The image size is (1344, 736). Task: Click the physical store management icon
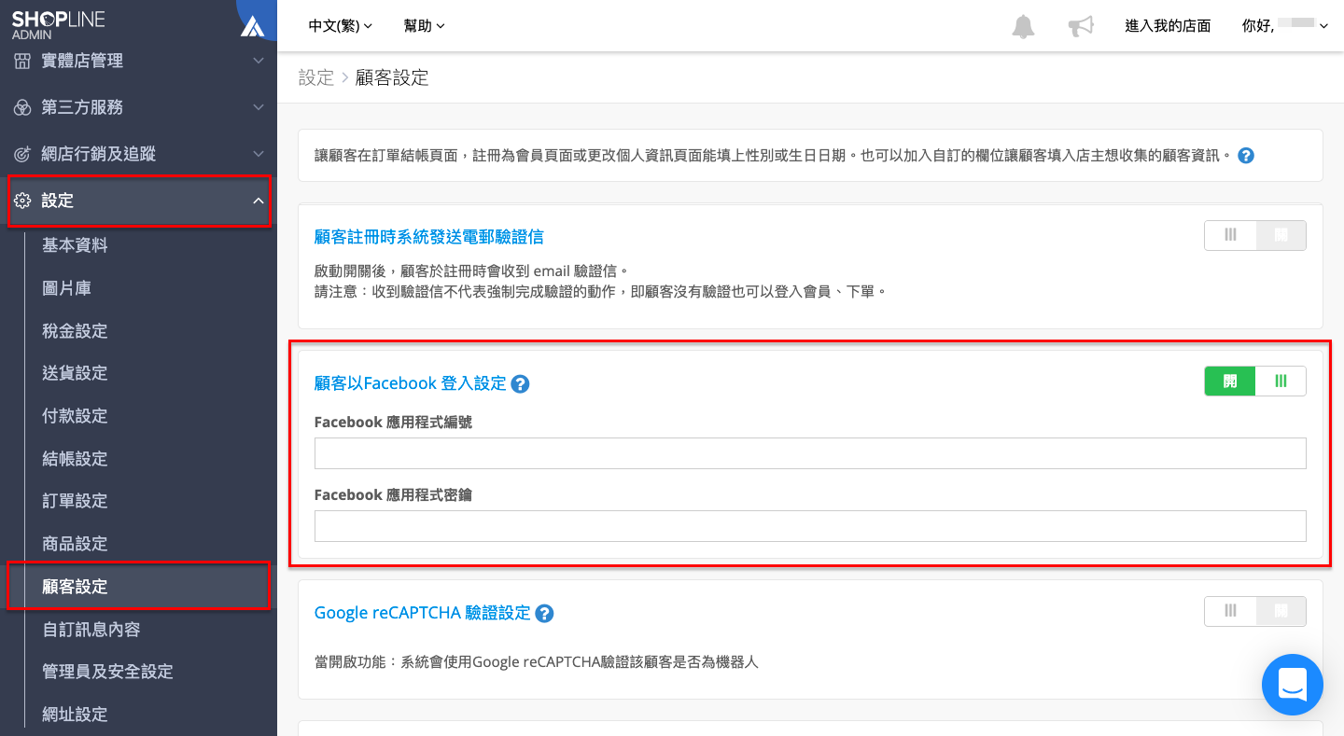coord(22,61)
